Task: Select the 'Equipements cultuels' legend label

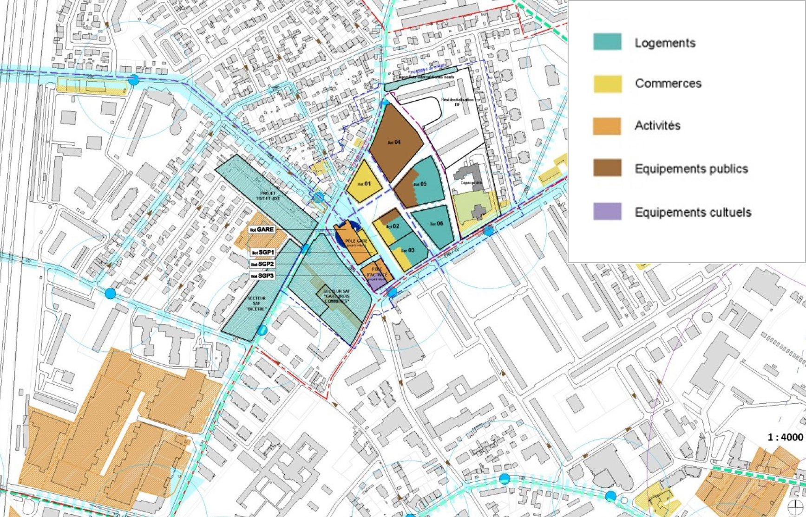Action: coord(693,212)
